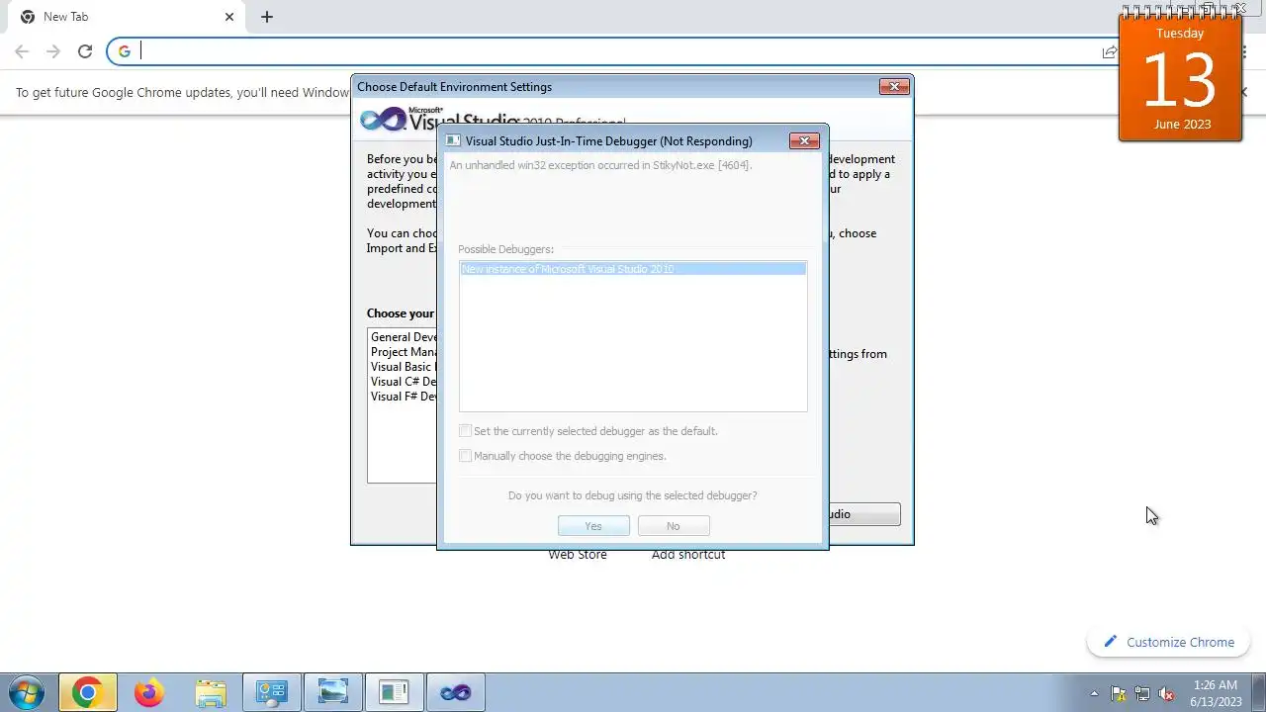
Task: Click Chrome's forward navigation arrow
Action: coord(53,51)
